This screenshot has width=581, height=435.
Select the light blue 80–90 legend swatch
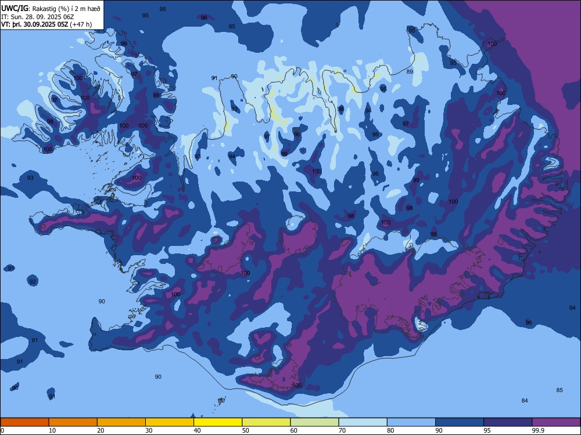tap(411, 422)
